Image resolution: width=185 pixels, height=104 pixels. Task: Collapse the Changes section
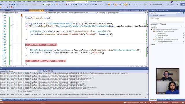coord(150,27)
